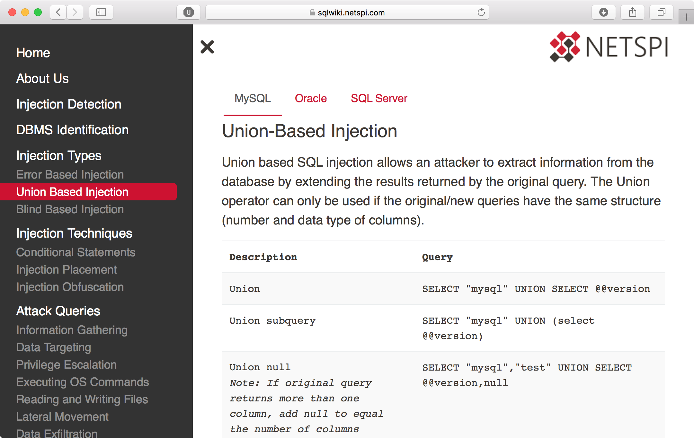The image size is (694, 438).
Task: Select Union Based Injection in the sidebar
Action: coord(88,192)
